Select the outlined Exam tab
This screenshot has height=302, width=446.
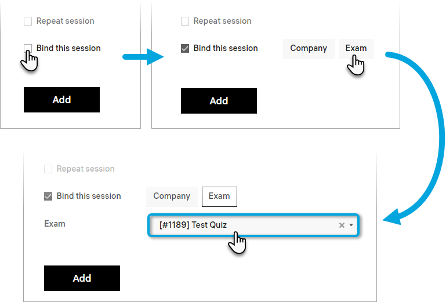219,197
